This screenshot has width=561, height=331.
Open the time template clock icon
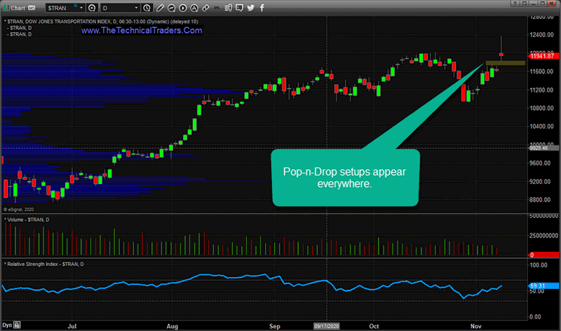click(x=147, y=8)
